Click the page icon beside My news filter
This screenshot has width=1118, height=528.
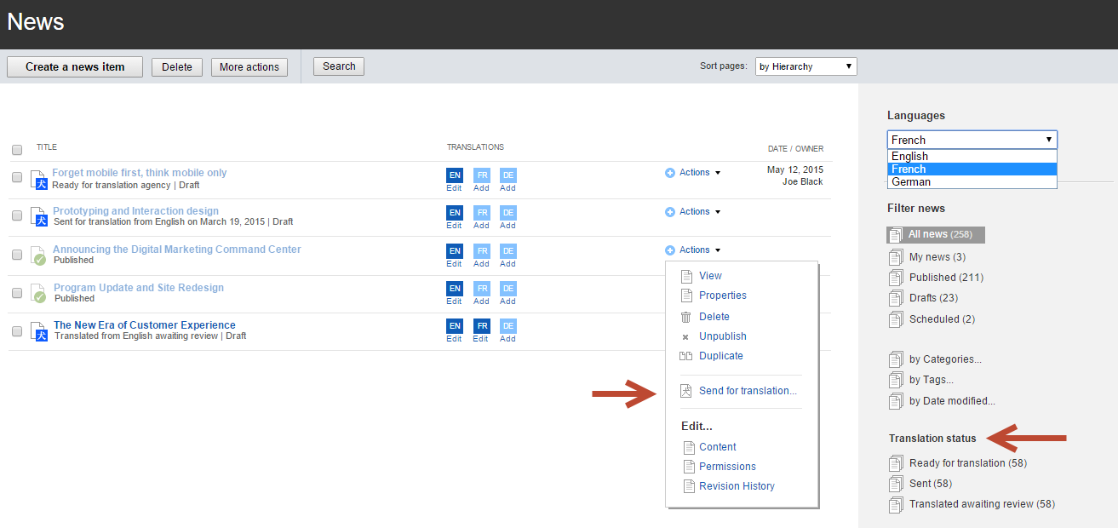tap(896, 257)
